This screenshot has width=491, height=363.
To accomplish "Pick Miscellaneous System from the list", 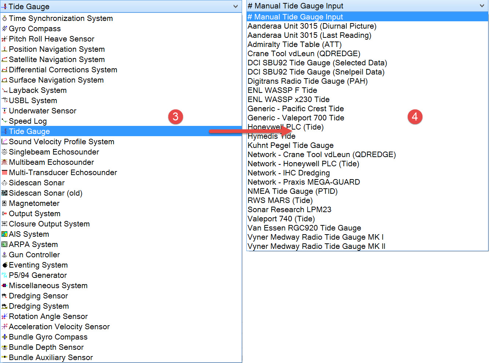I will (x=121, y=286).
